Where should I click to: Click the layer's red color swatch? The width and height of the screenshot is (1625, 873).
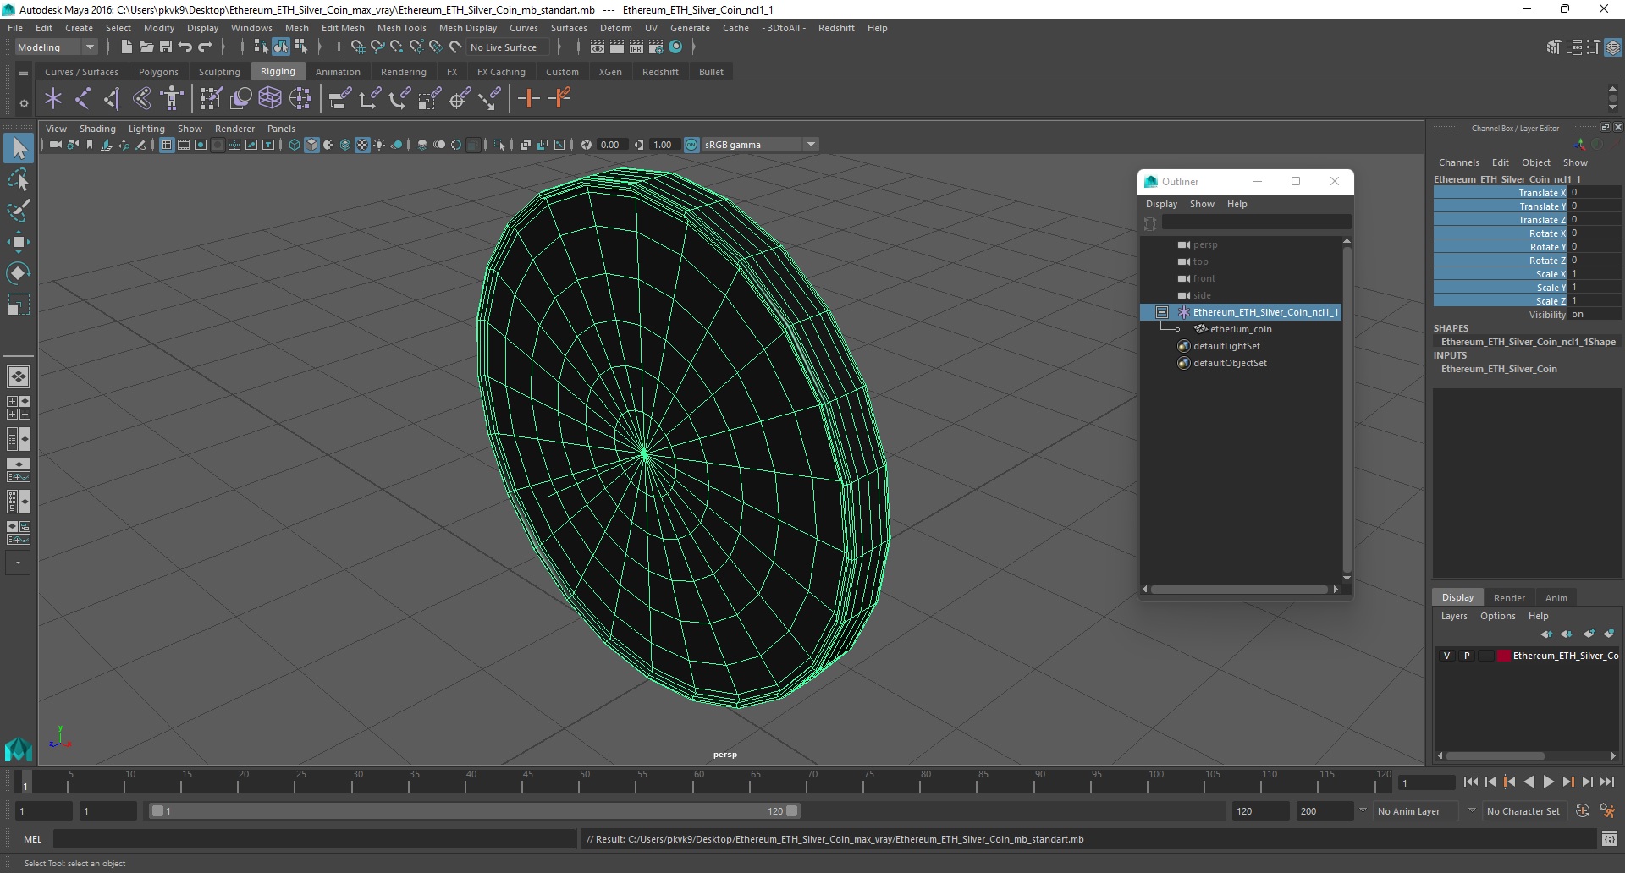[x=1503, y=656]
